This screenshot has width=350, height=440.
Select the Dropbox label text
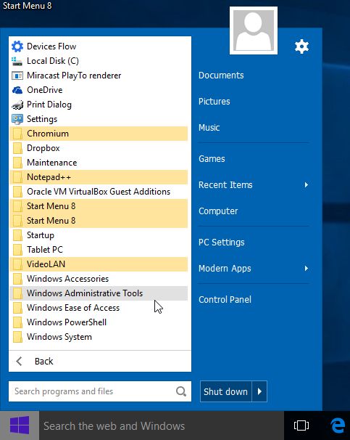(x=43, y=148)
